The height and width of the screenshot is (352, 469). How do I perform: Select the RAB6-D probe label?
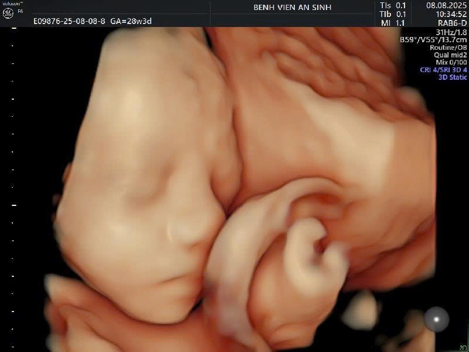coord(451,23)
